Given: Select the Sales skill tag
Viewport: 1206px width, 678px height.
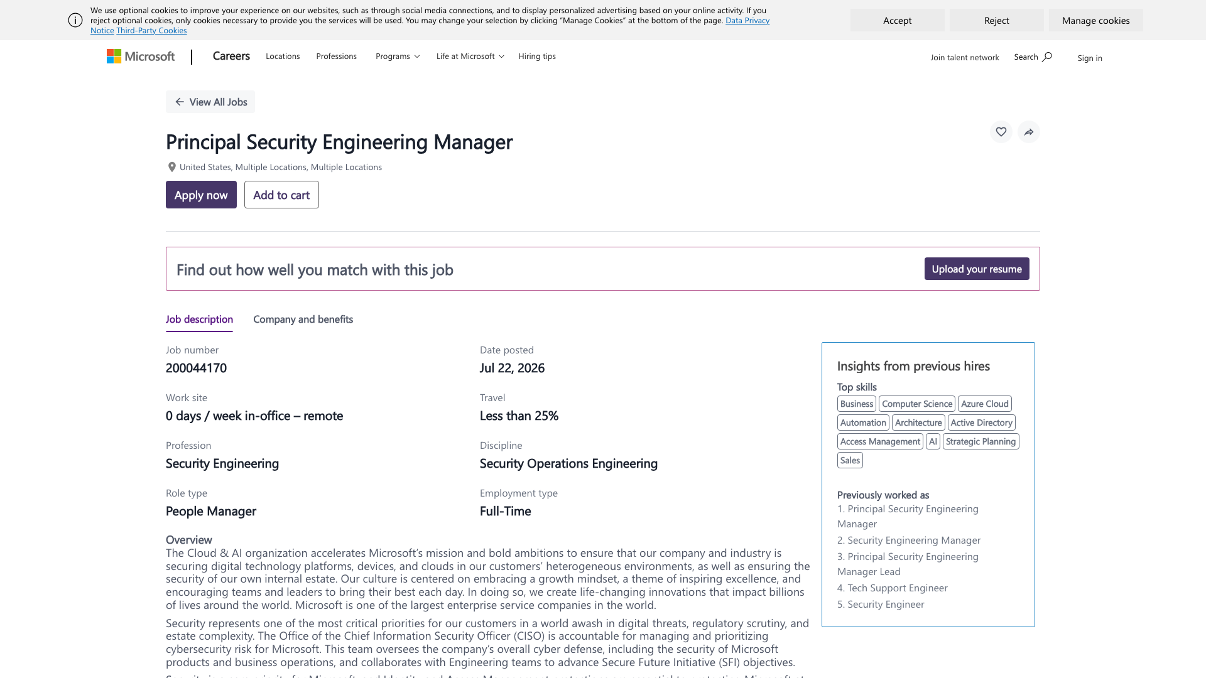Looking at the screenshot, I should pos(850,460).
